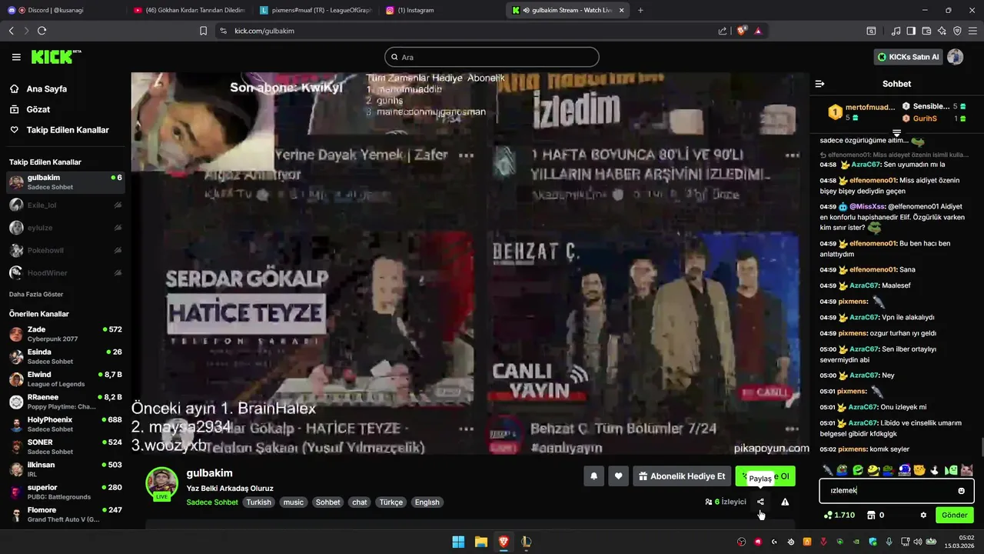The image size is (984, 554).
Task: Toggle Brave sidebar panel icon
Action: tap(911, 31)
